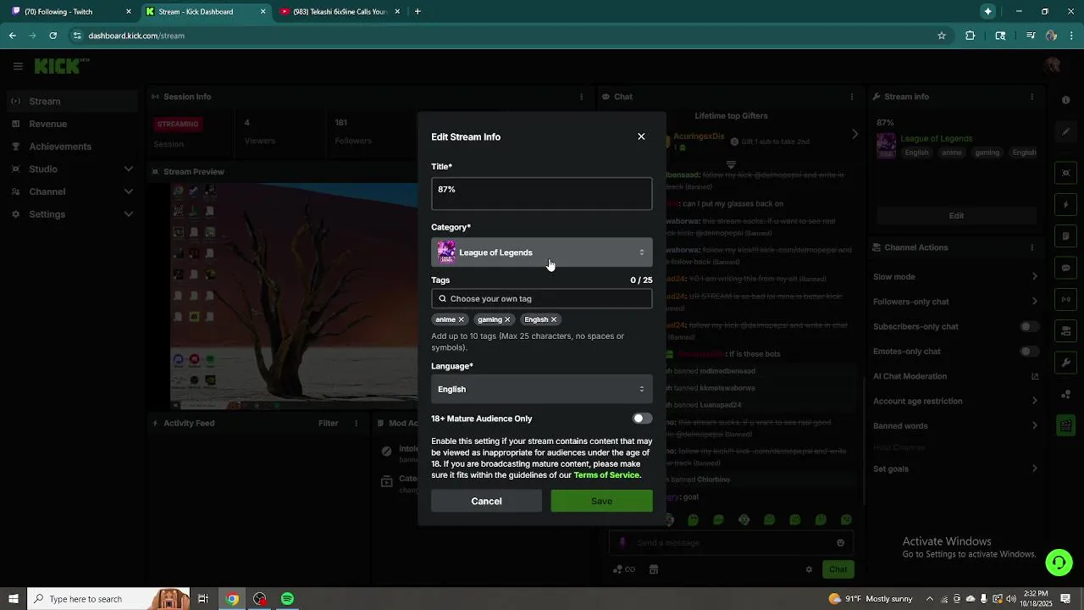Open the profile avatar menu on Kick

(x=1053, y=66)
